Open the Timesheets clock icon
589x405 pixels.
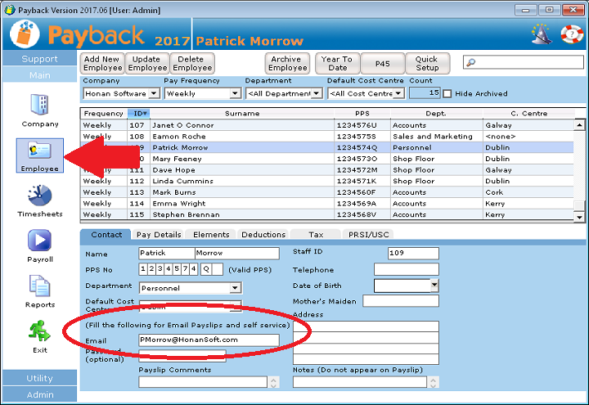coord(39,196)
